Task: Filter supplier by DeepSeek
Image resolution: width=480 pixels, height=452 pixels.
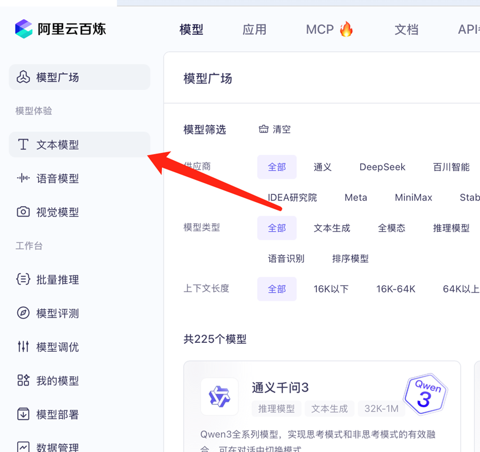Action: pos(382,167)
